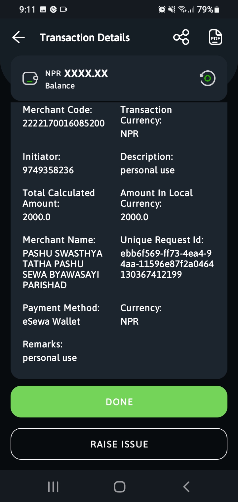Select the Unique Request Id value
The image size is (238, 502).
point(167,264)
